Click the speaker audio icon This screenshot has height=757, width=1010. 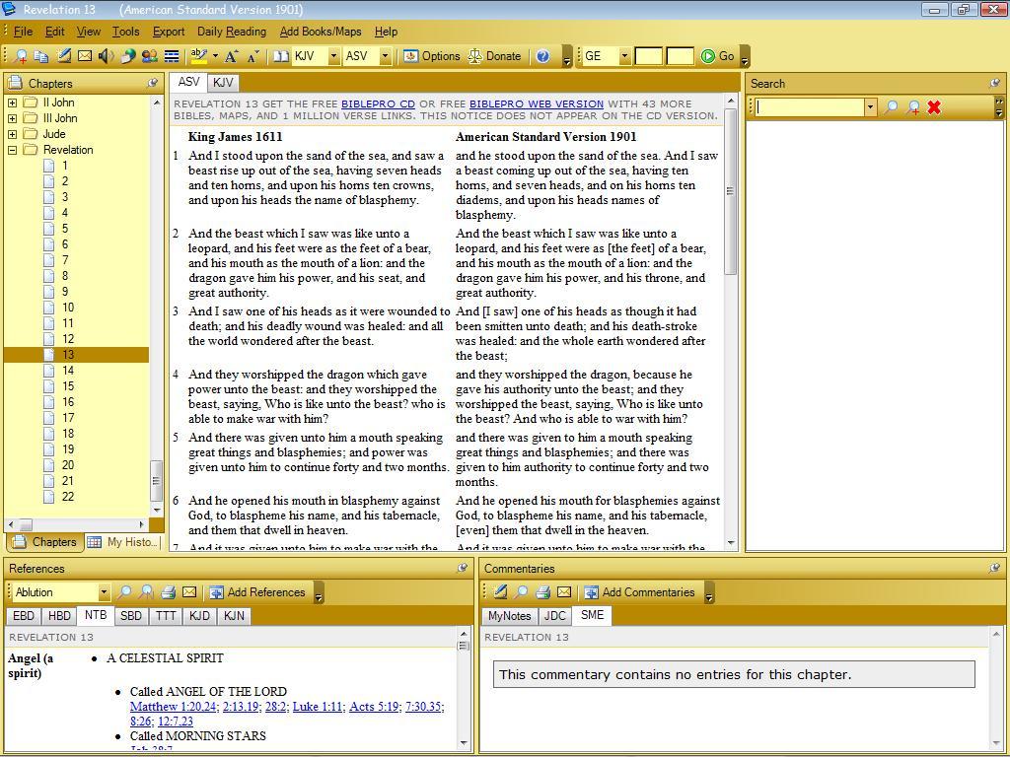tap(106, 56)
